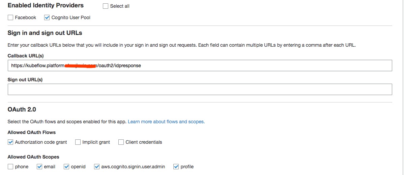404x175 pixels.
Task: Enable the Implicit grant checkbox
Action: pos(78,142)
